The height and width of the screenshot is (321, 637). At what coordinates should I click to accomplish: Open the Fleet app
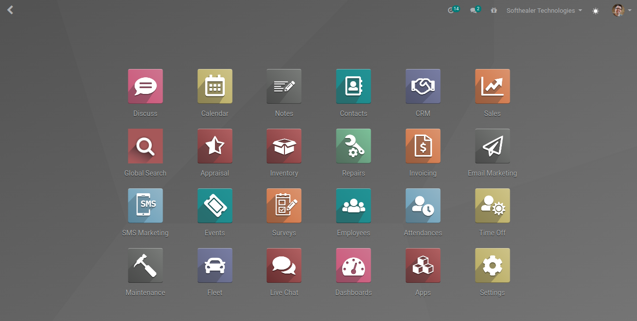coord(215,265)
